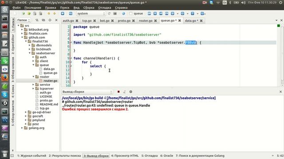284x159 pixels.
Task: Toggle the queue checkbox in toolbar
Action: [x=131, y=14]
